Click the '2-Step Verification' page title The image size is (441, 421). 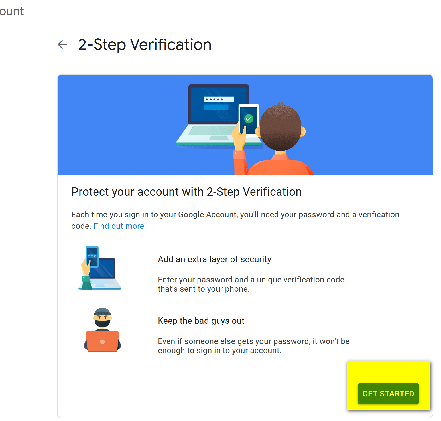[145, 45]
